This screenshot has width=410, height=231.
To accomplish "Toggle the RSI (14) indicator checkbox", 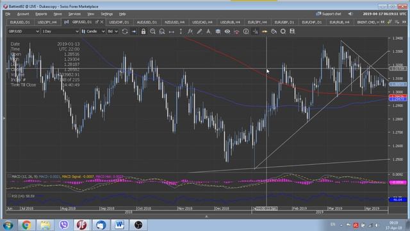I will [9, 196].
